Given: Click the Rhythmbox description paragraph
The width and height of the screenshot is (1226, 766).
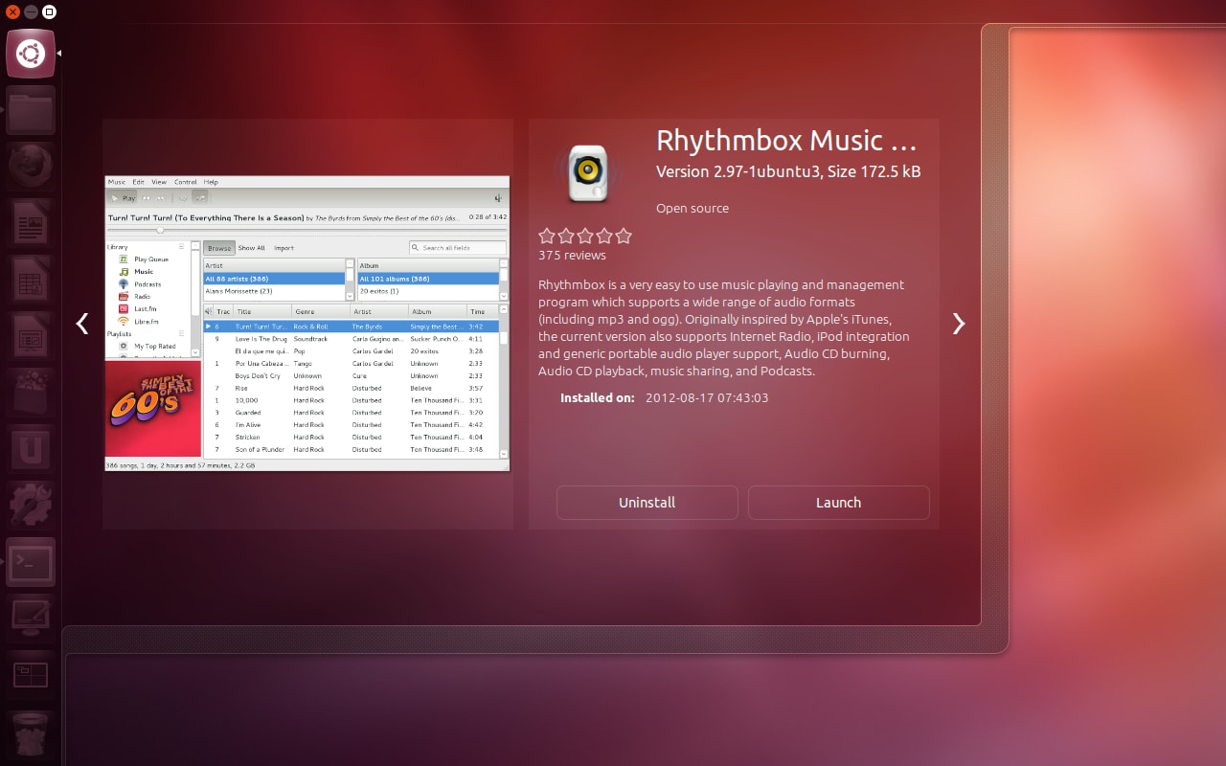Looking at the screenshot, I should tap(724, 327).
